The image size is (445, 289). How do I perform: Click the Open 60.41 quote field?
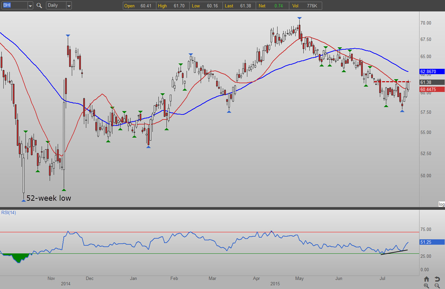(x=139, y=6)
